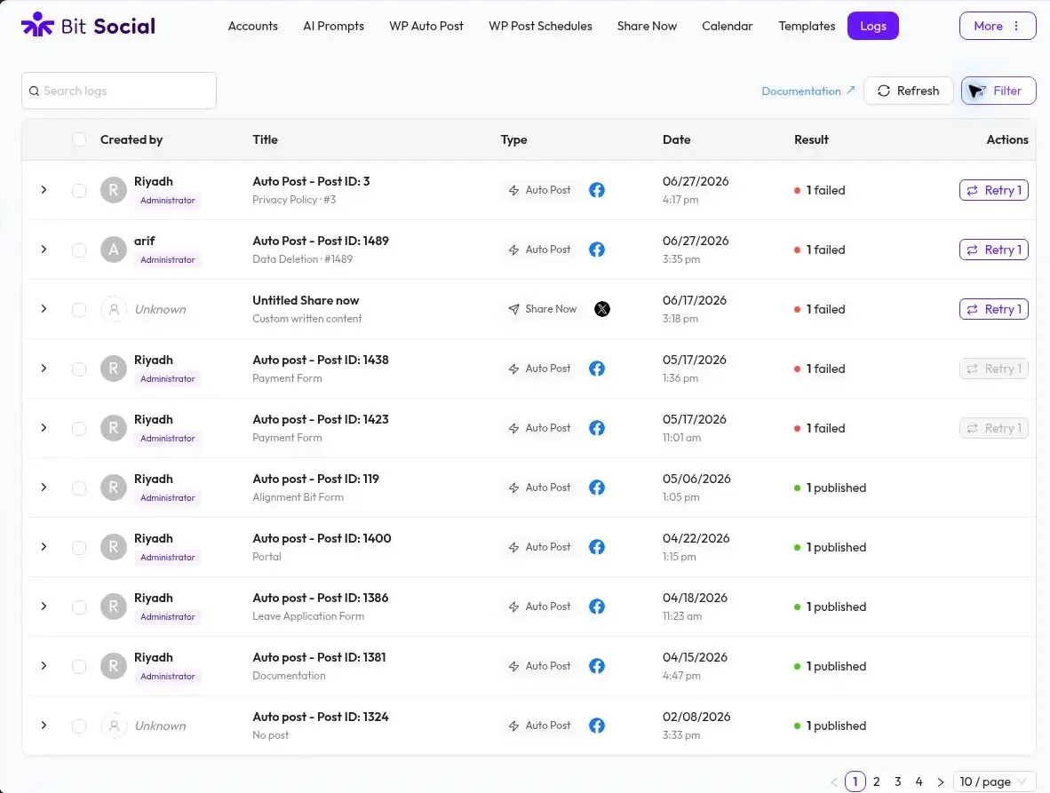The image size is (1050, 793).
Task: Open the More menu dropdown
Action: [997, 26]
